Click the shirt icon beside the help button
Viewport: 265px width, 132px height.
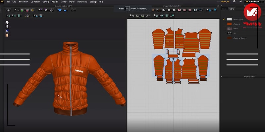coord(241,1)
